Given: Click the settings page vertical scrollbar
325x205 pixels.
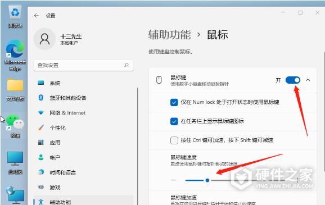Looking at the screenshot, I should (x=324, y=111).
